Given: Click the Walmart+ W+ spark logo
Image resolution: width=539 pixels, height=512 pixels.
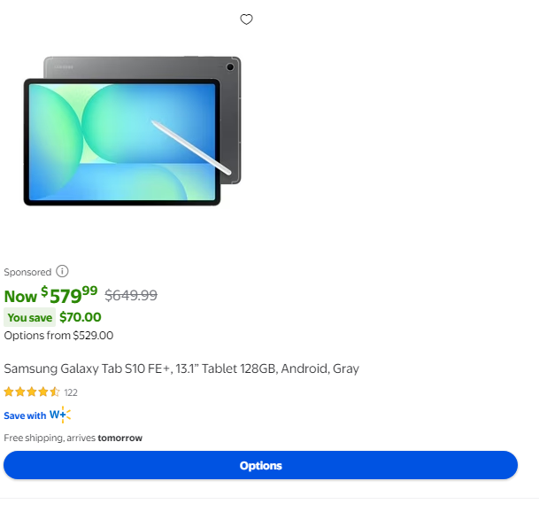Looking at the screenshot, I should (x=60, y=415).
